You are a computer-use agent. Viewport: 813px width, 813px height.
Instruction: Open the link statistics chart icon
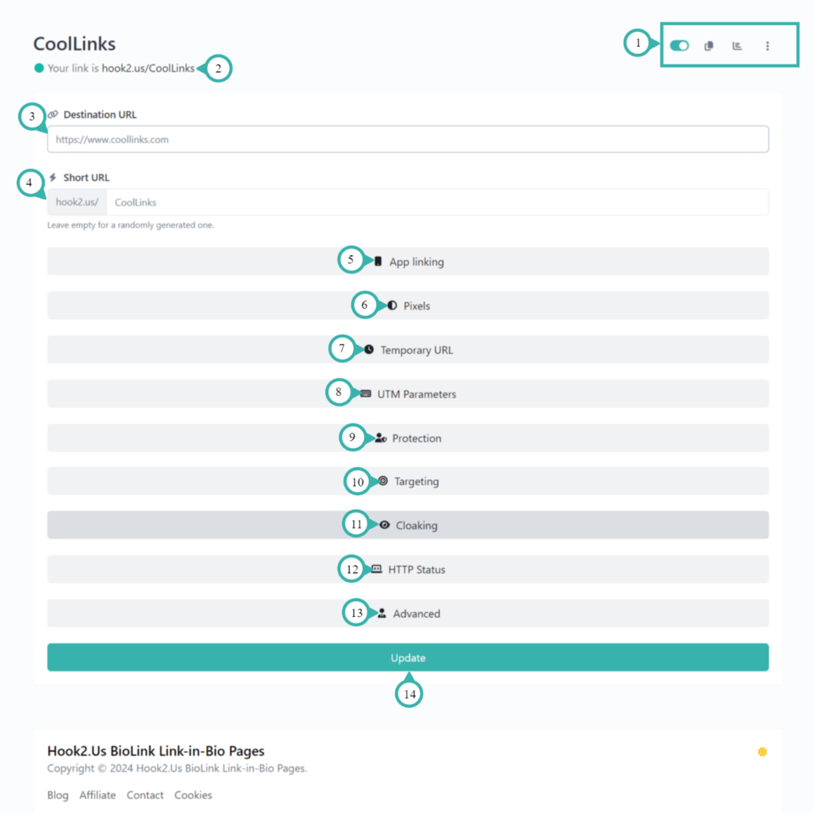737,46
